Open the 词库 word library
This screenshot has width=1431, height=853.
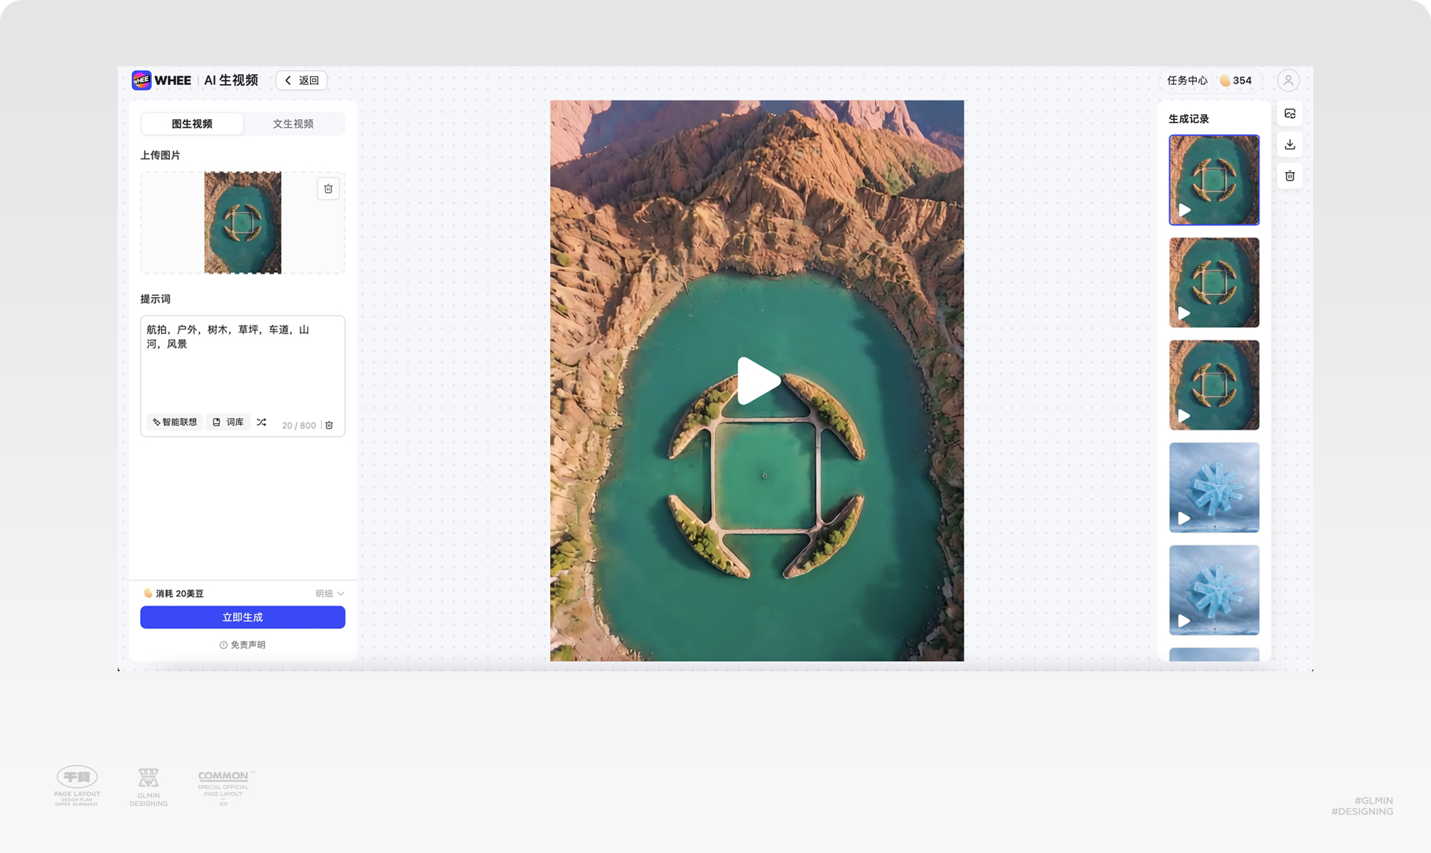(x=228, y=422)
